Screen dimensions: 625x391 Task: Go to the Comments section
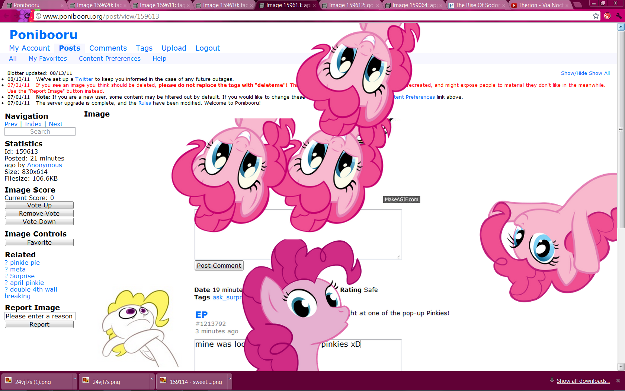108,48
